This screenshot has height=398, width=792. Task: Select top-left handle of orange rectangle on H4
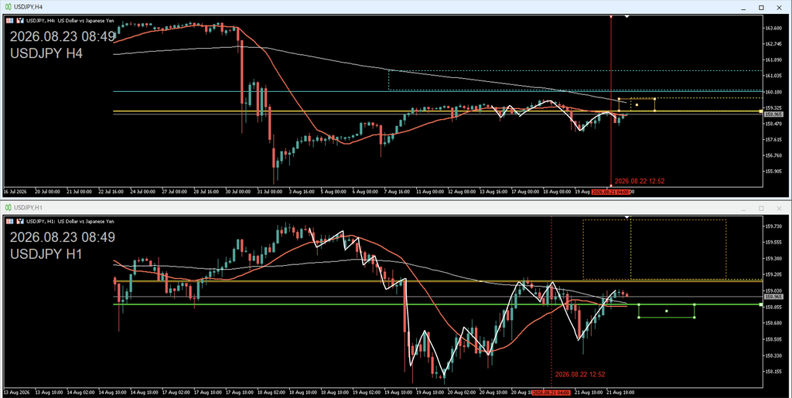(620, 99)
